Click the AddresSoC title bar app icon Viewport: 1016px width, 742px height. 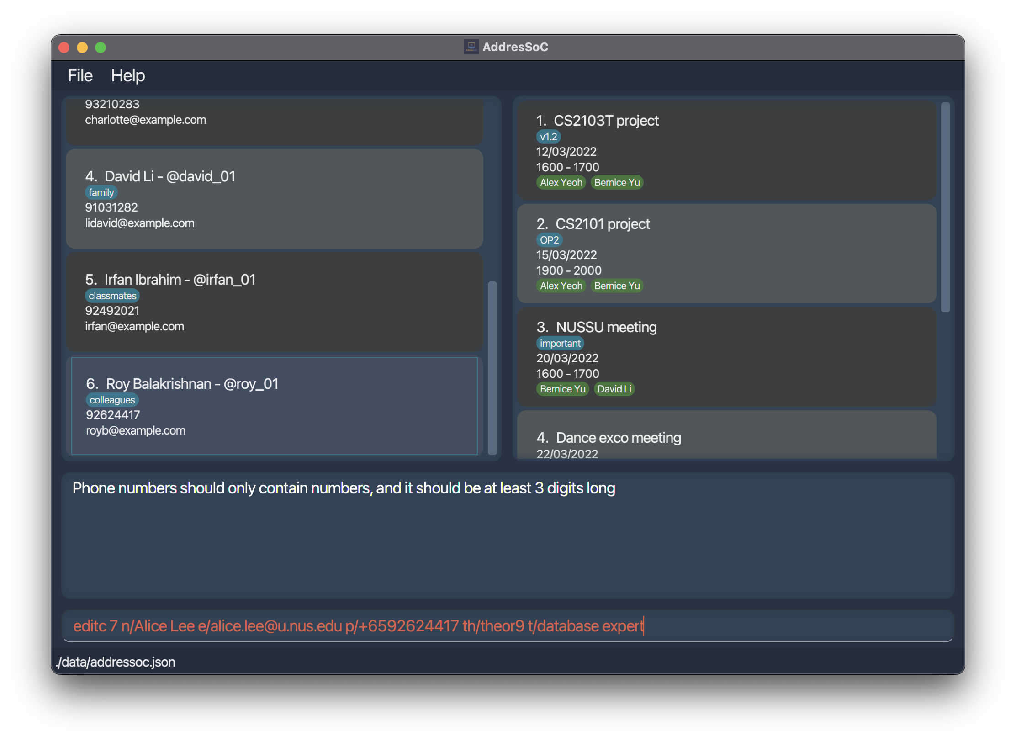click(471, 47)
